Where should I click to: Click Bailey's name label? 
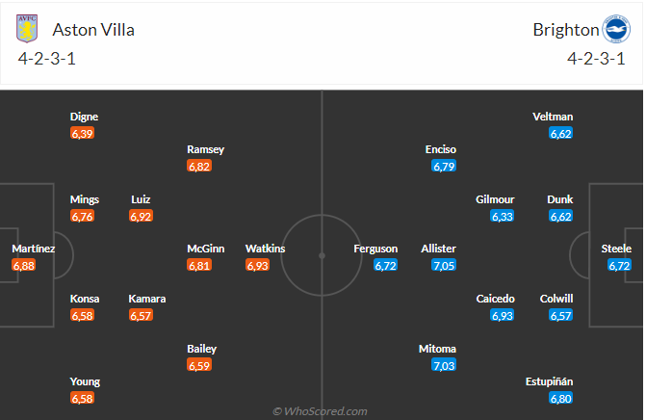click(x=202, y=349)
